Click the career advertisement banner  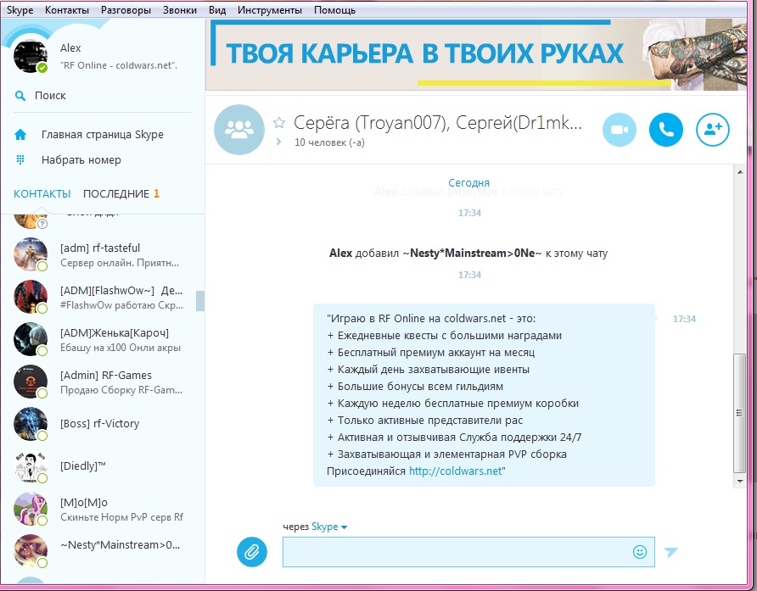pos(476,54)
